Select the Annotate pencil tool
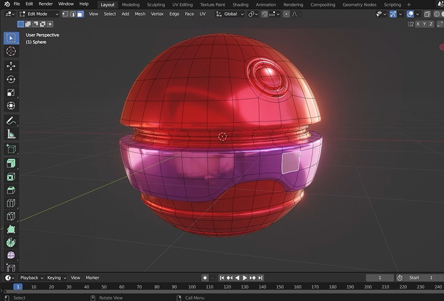Viewport: 444px width, 301px height. point(11,121)
